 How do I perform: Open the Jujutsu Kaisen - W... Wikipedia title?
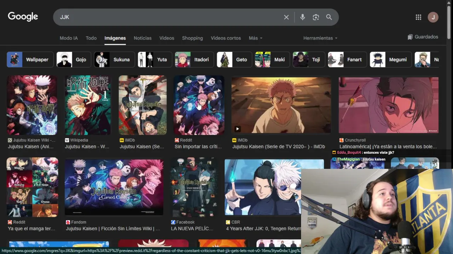click(x=87, y=146)
